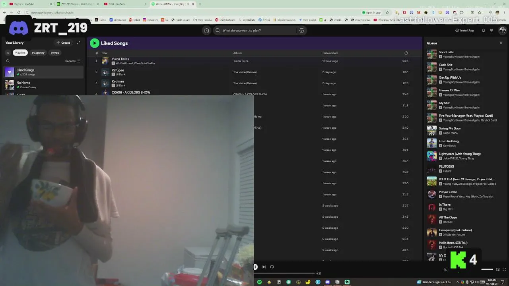Select the Playlists filter chip

(x=20, y=52)
